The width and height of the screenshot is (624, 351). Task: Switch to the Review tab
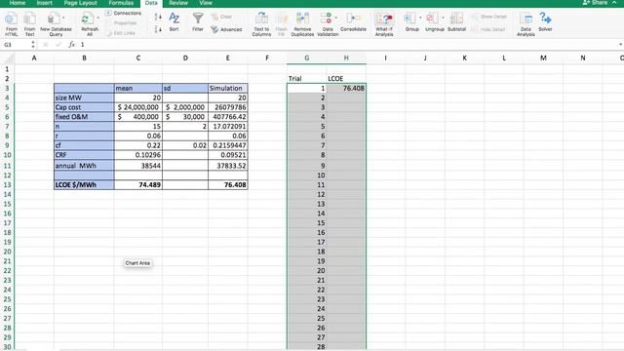pos(178,3)
